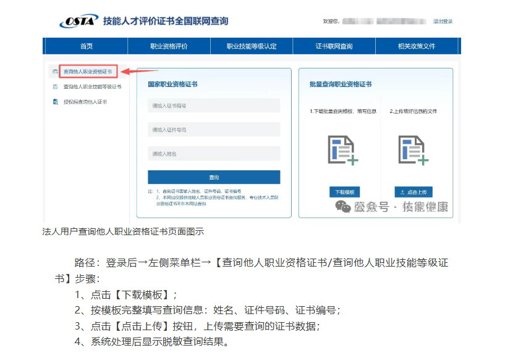Click the 退出登录 link
This screenshot has height=353, width=505.
(443, 22)
